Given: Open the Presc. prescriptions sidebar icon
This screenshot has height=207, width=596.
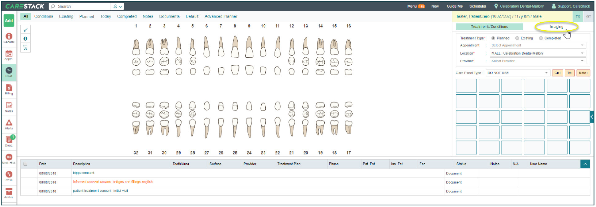Looking at the screenshot, I should (9, 176).
